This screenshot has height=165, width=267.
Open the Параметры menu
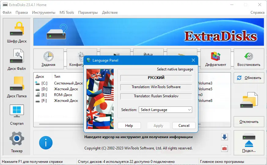click(x=88, y=13)
